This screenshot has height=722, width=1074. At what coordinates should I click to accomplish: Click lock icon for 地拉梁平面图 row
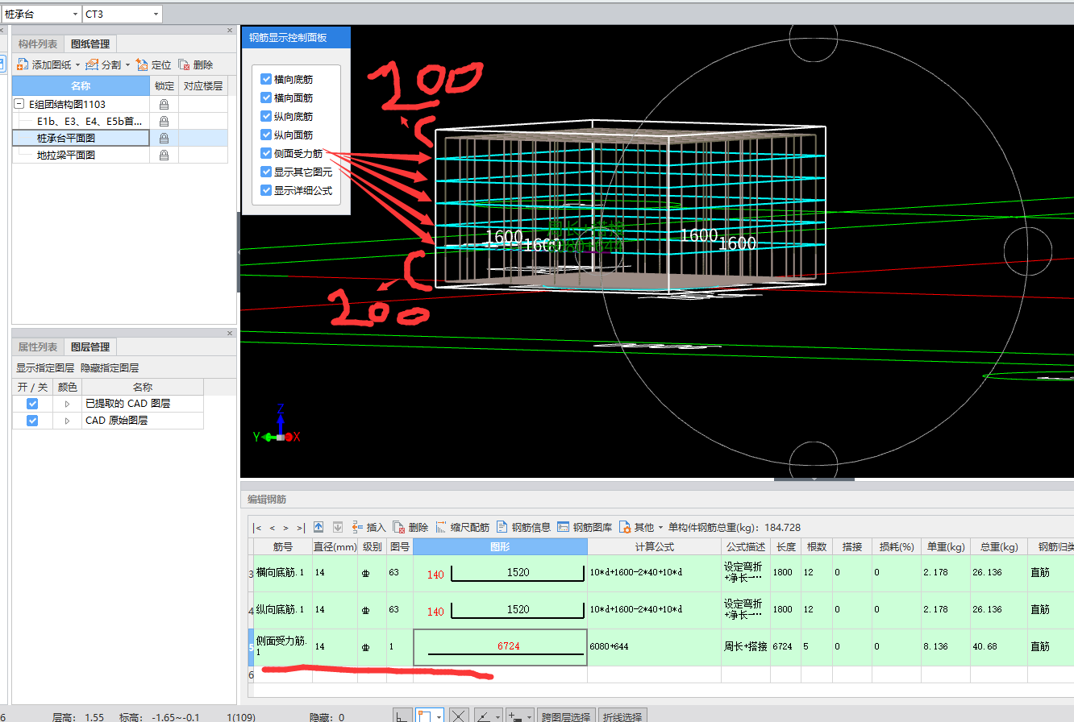(x=164, y=155)
